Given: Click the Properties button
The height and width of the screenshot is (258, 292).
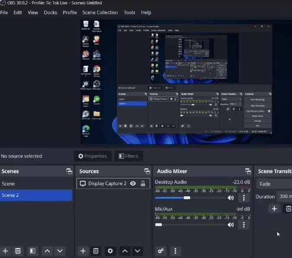Looking at the screenshot, I should [x=92, y=156].
